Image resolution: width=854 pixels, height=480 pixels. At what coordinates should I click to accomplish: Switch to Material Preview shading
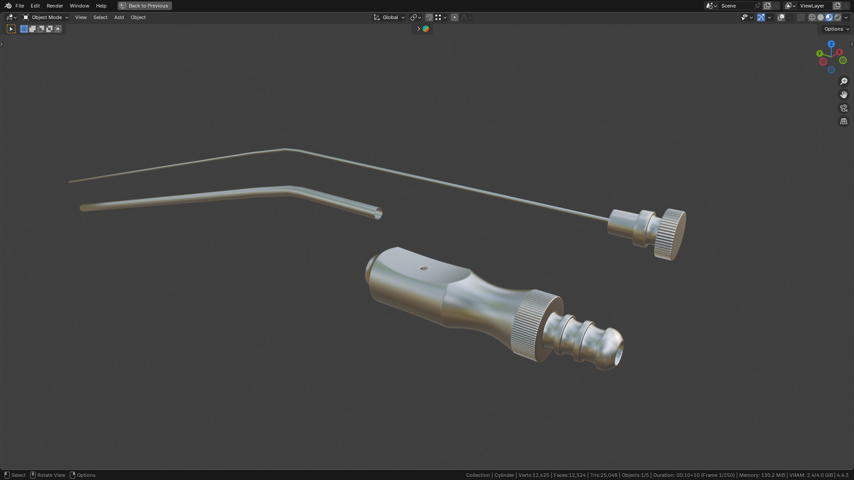coord(829,17)
